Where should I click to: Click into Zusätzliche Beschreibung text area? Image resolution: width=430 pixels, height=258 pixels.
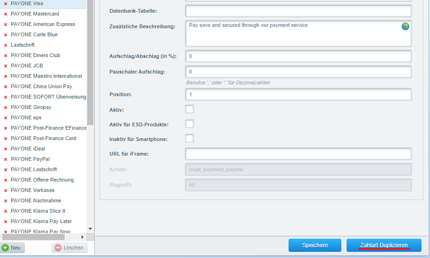pos(298,33)
